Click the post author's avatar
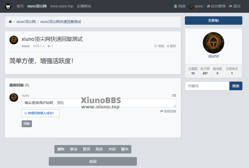This screenshot has width=249, height=168. click(x=14, y=40)
